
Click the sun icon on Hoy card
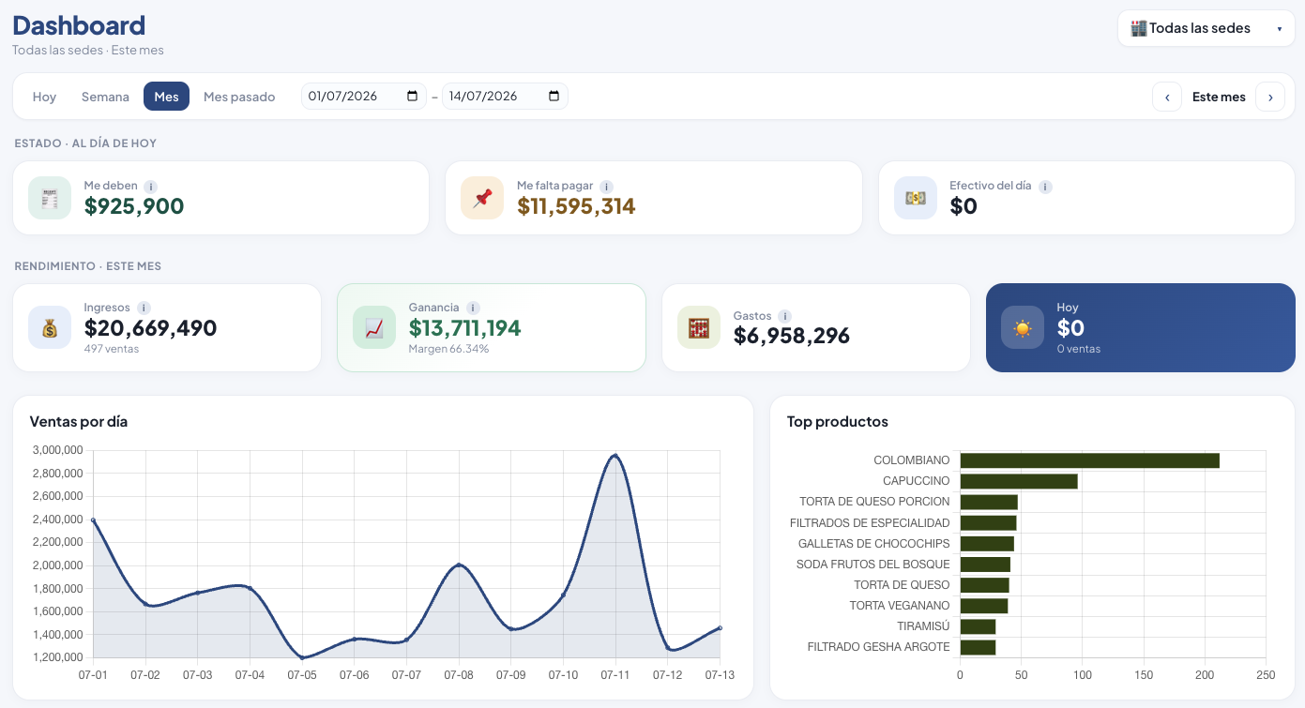pyautogui.click(x=1023, y=328)
